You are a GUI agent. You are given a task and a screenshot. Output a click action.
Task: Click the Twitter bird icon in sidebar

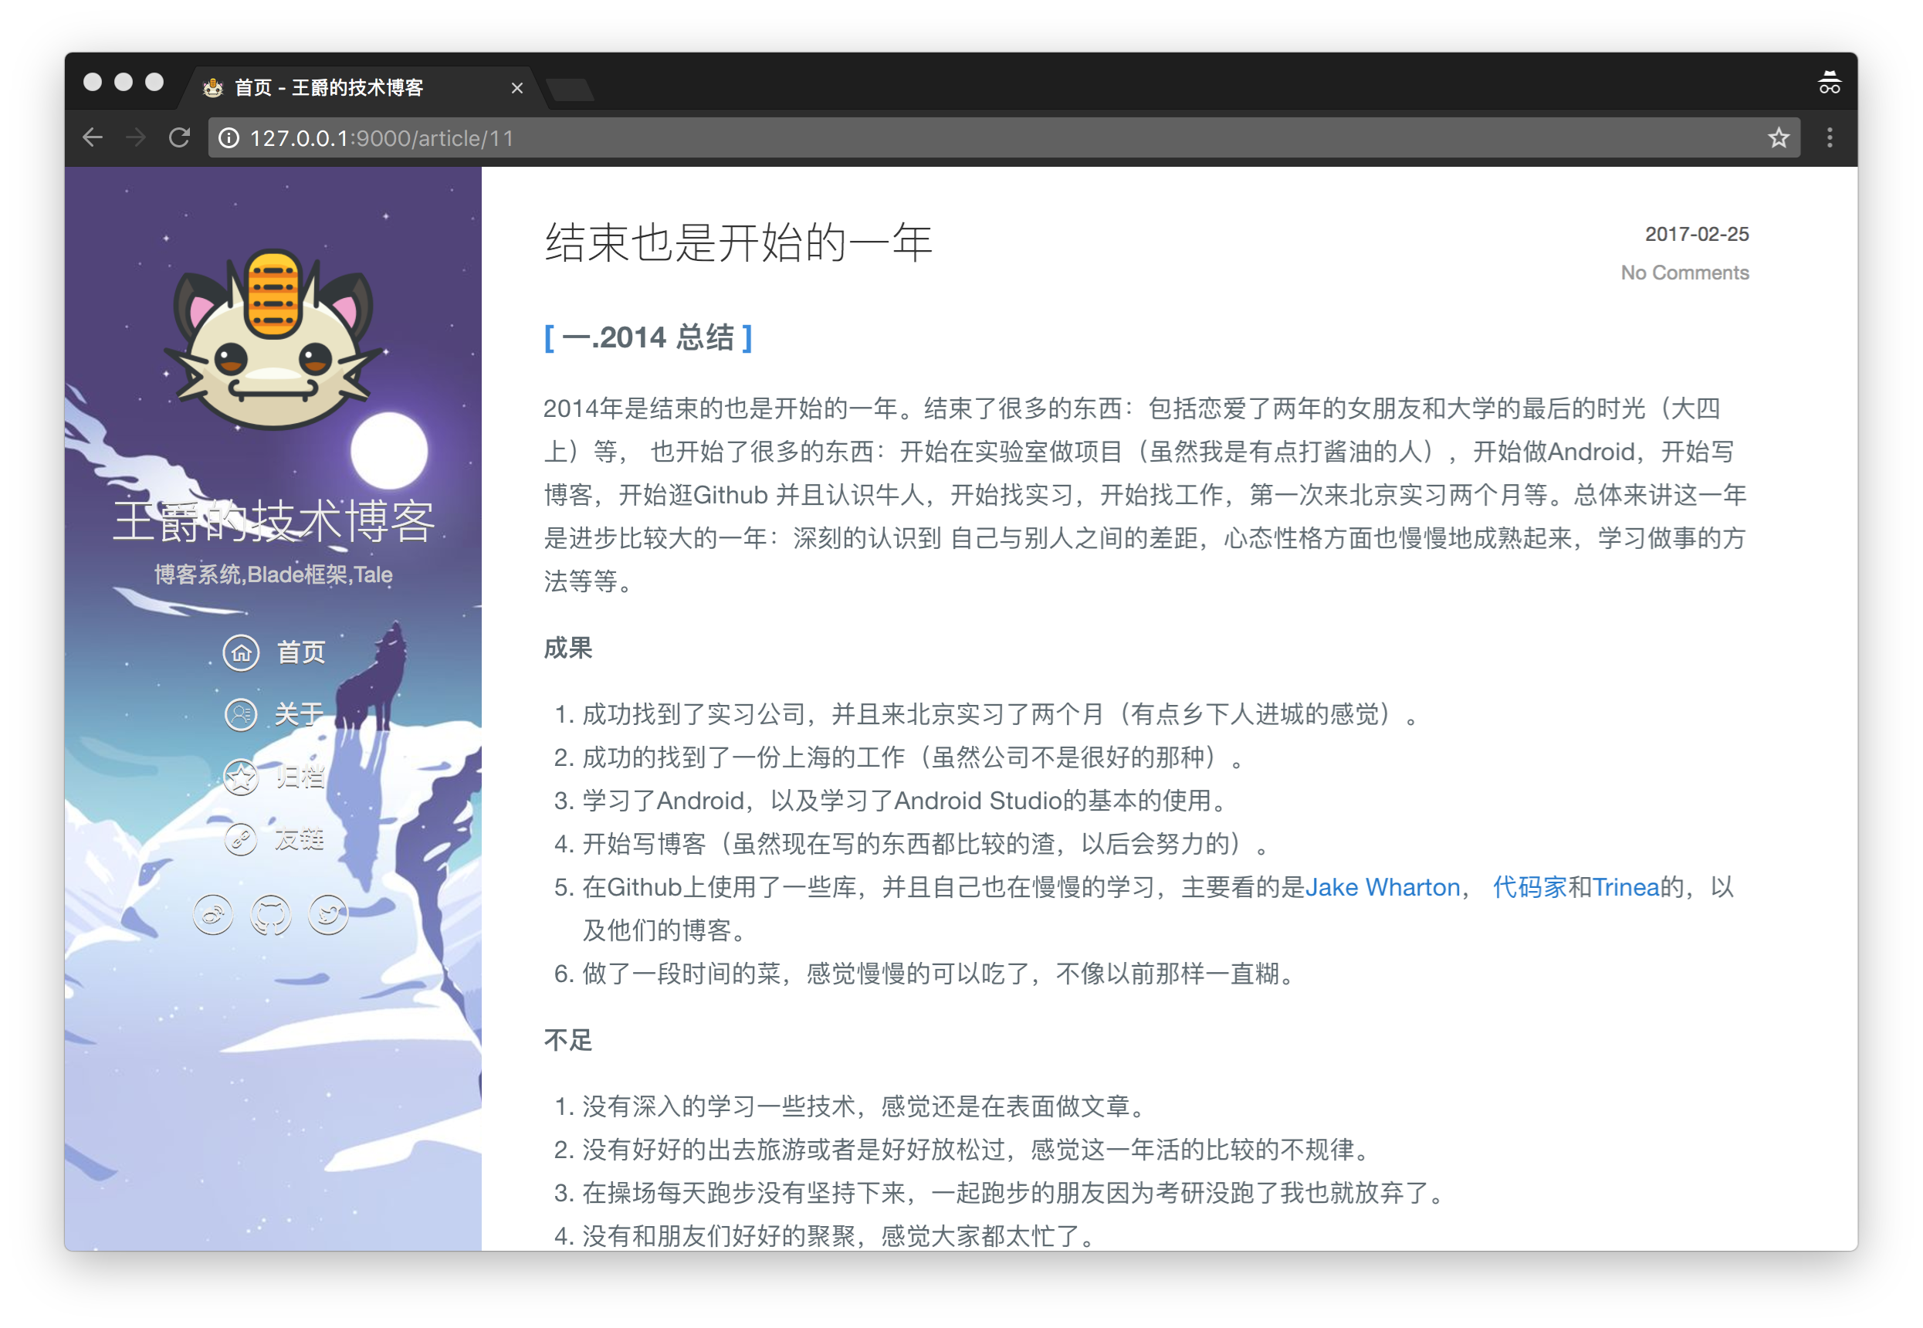point(329,914)
